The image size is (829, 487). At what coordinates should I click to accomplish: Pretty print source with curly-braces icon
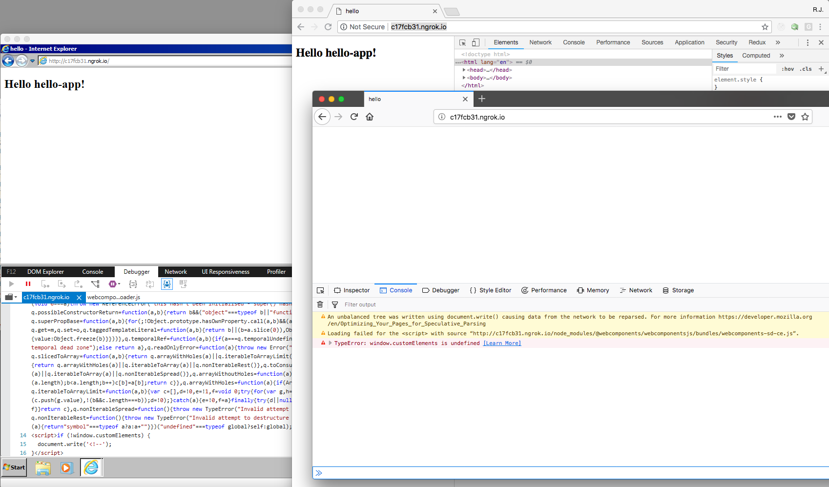point(133,284)
